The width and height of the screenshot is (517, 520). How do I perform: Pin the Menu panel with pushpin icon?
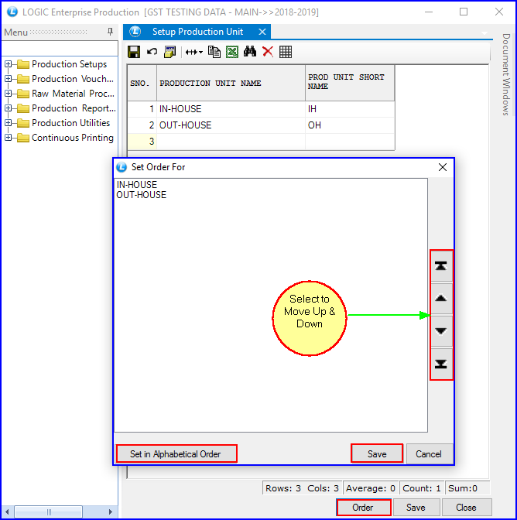click(110, 32)
